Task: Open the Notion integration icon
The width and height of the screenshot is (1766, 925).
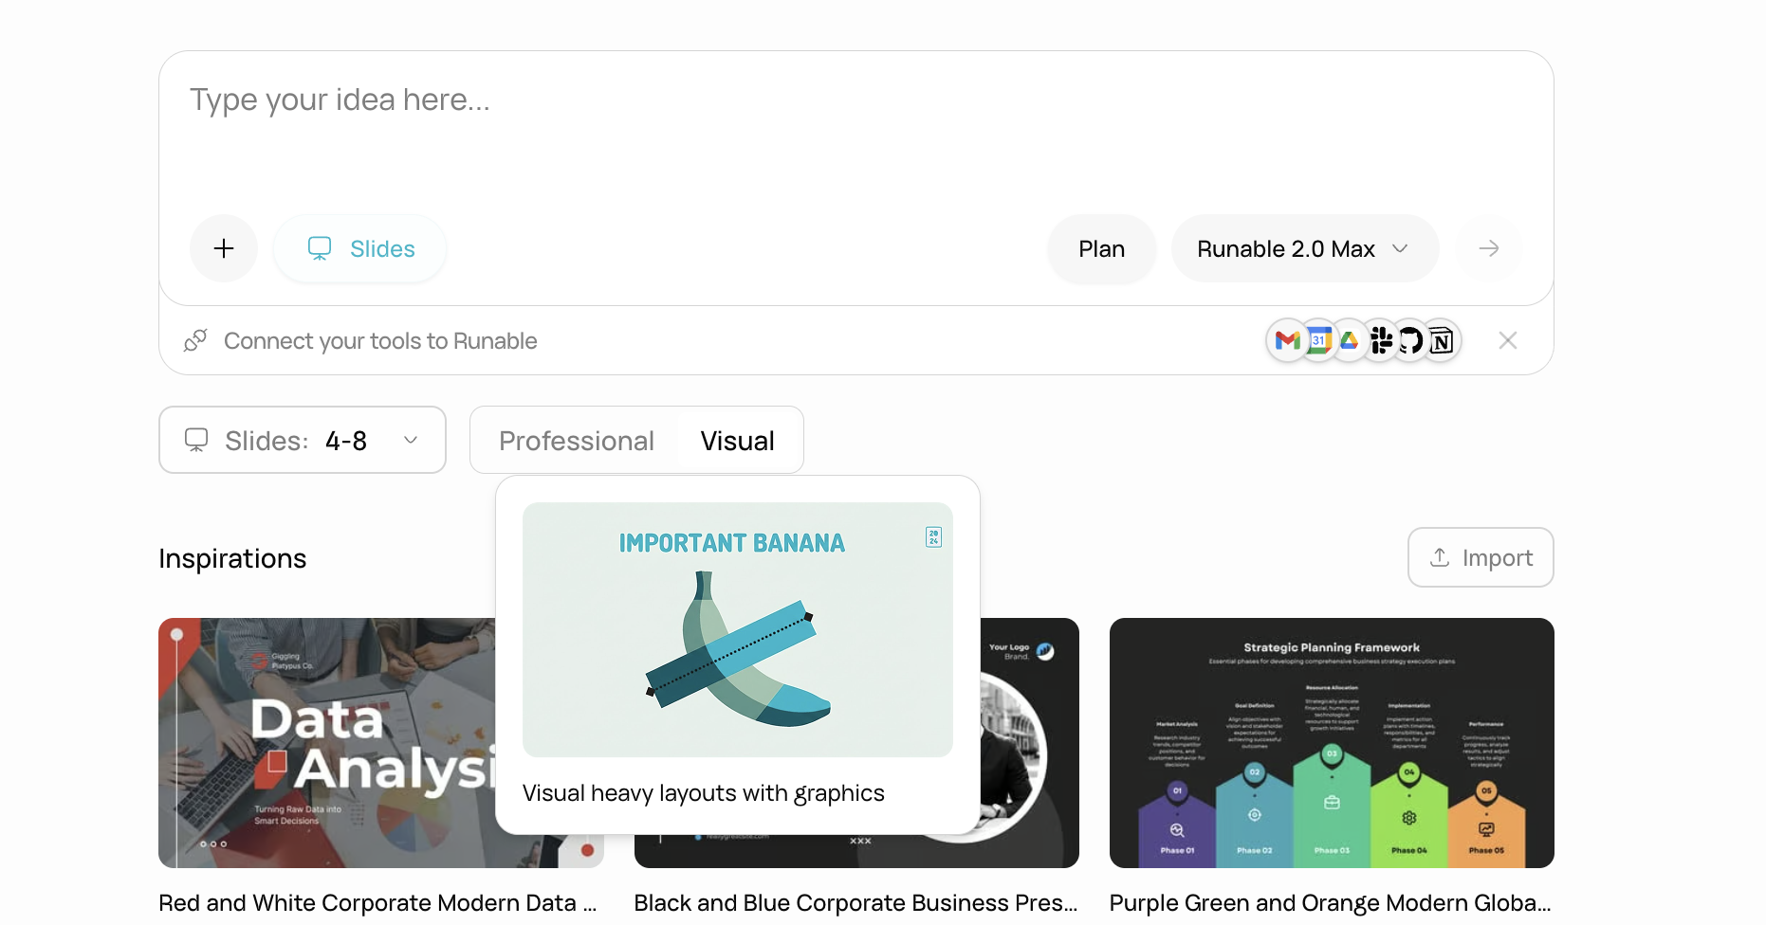Action: (x=1442, y=340)
